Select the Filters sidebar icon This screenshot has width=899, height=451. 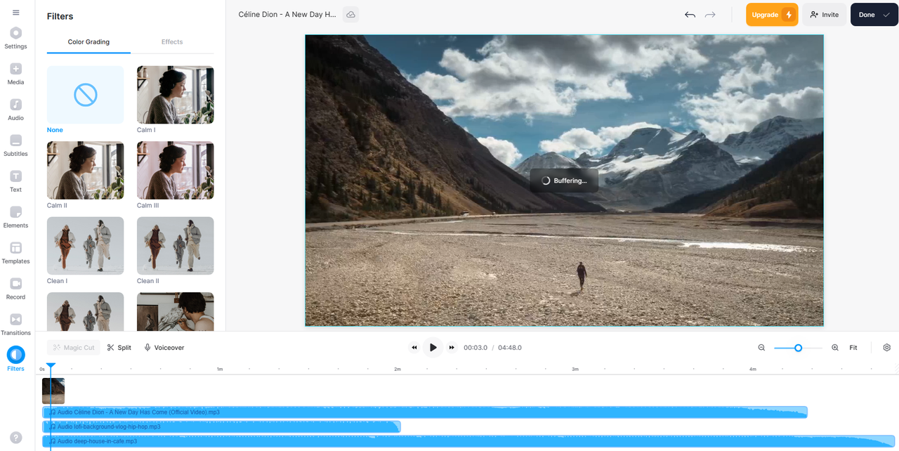tap(15, 355)
